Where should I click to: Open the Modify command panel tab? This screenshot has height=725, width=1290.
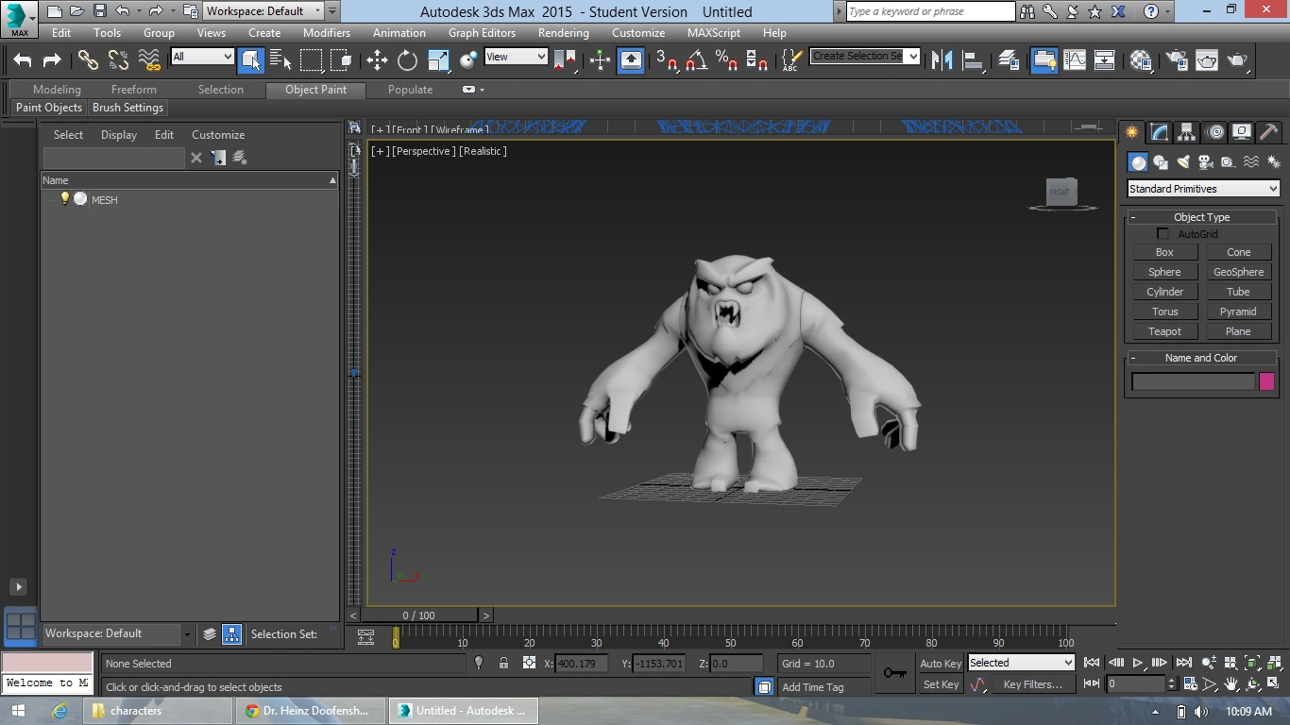[x=1159, y=132]
